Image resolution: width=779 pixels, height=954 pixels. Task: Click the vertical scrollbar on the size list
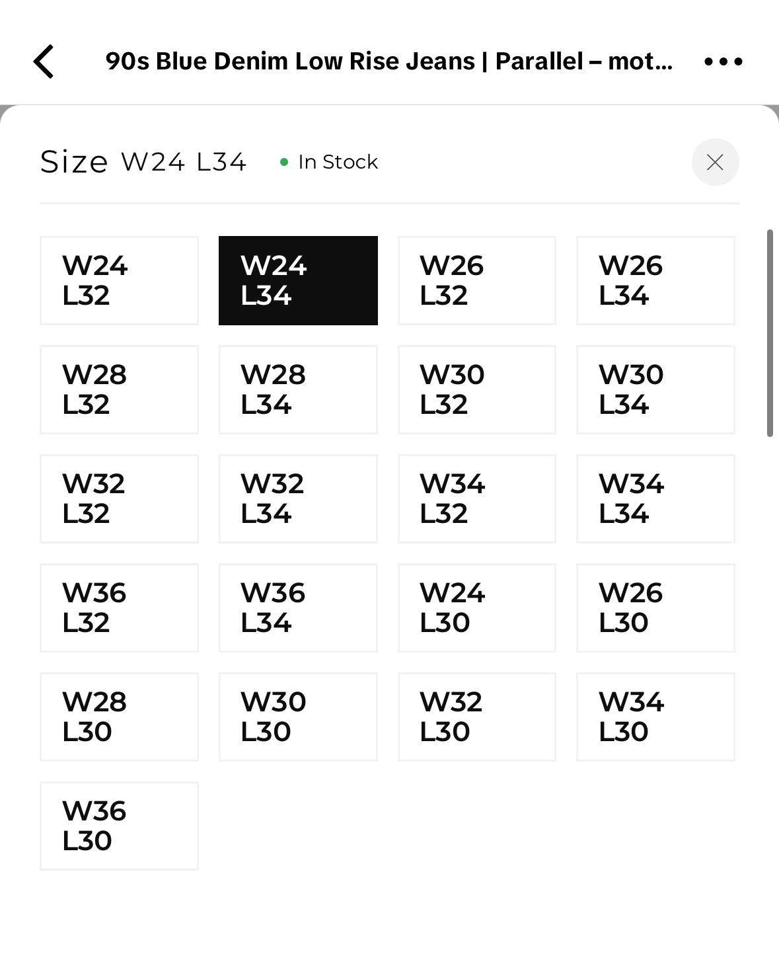(x=770, y=333)
